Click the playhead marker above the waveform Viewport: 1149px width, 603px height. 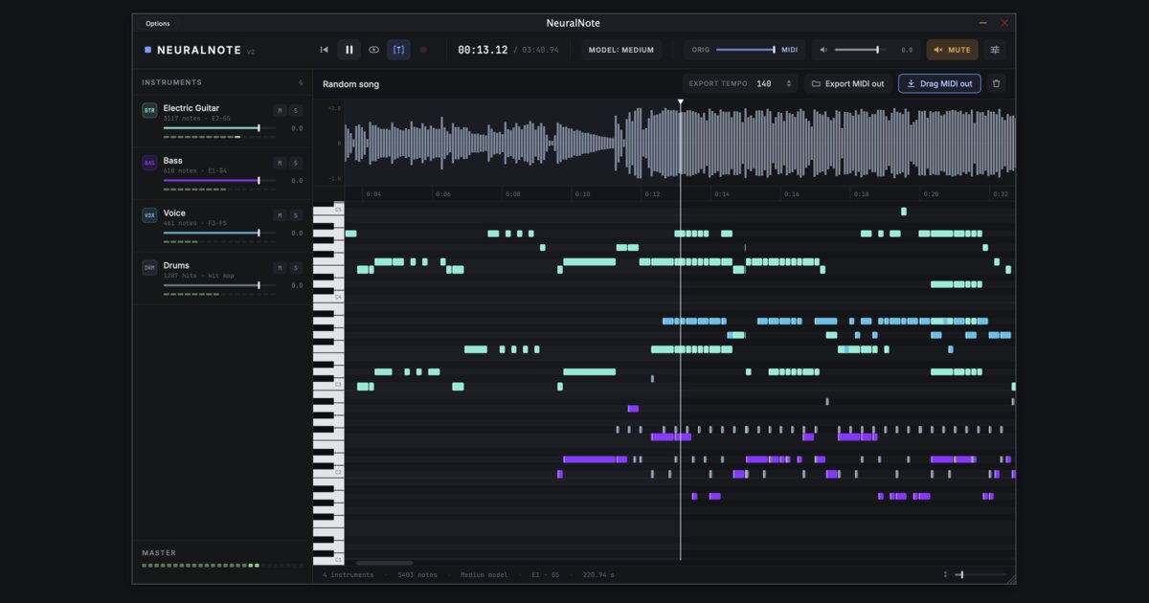tap(681, 101)
